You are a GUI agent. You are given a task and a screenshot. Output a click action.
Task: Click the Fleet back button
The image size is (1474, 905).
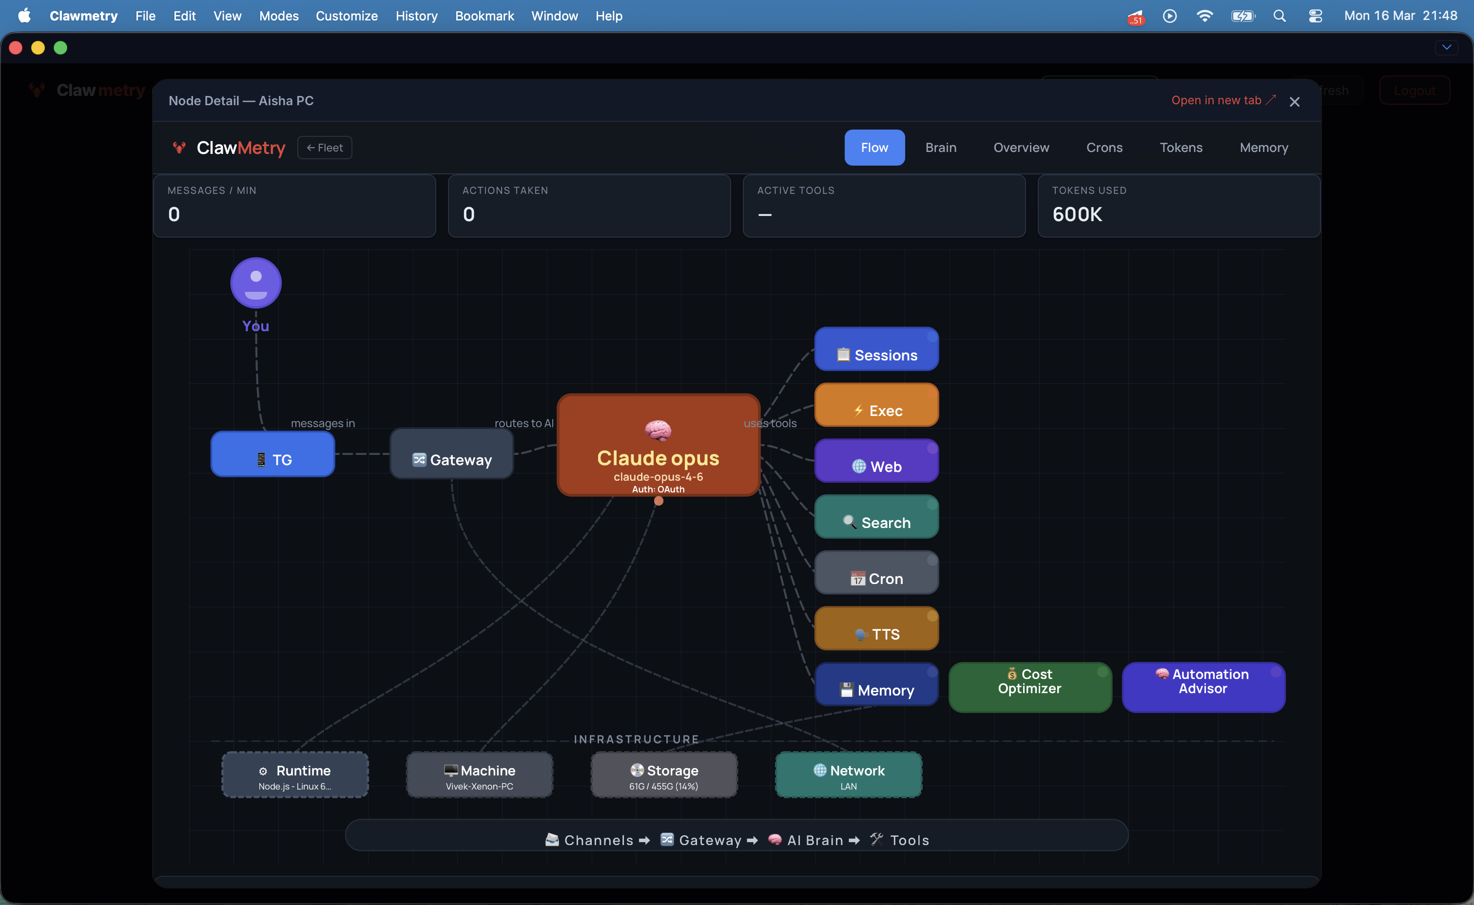pos(325,147)
